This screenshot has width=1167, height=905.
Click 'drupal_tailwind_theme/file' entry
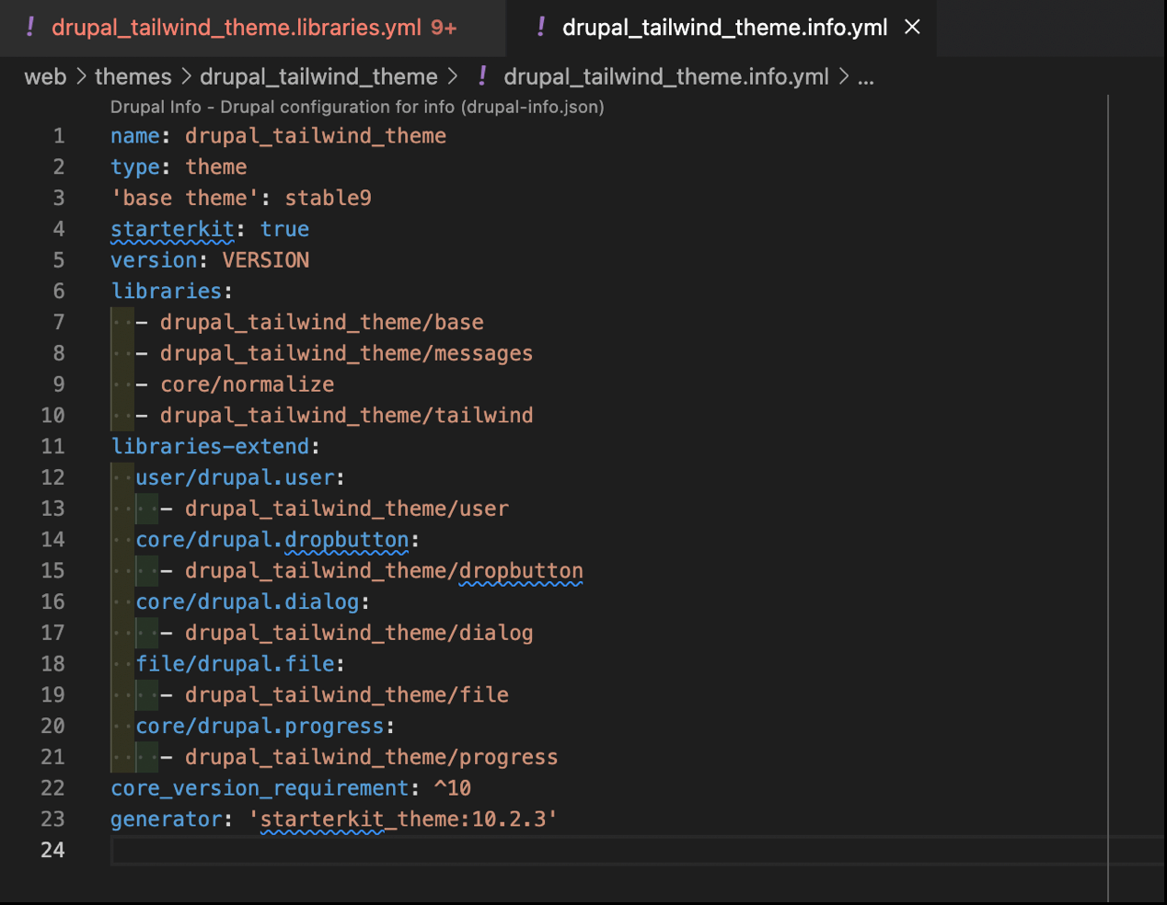[x=347, y=695]
